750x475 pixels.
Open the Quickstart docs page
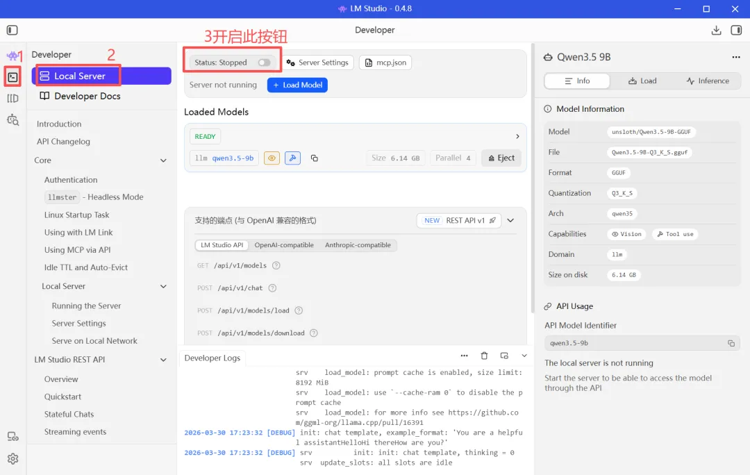[62, 397]
